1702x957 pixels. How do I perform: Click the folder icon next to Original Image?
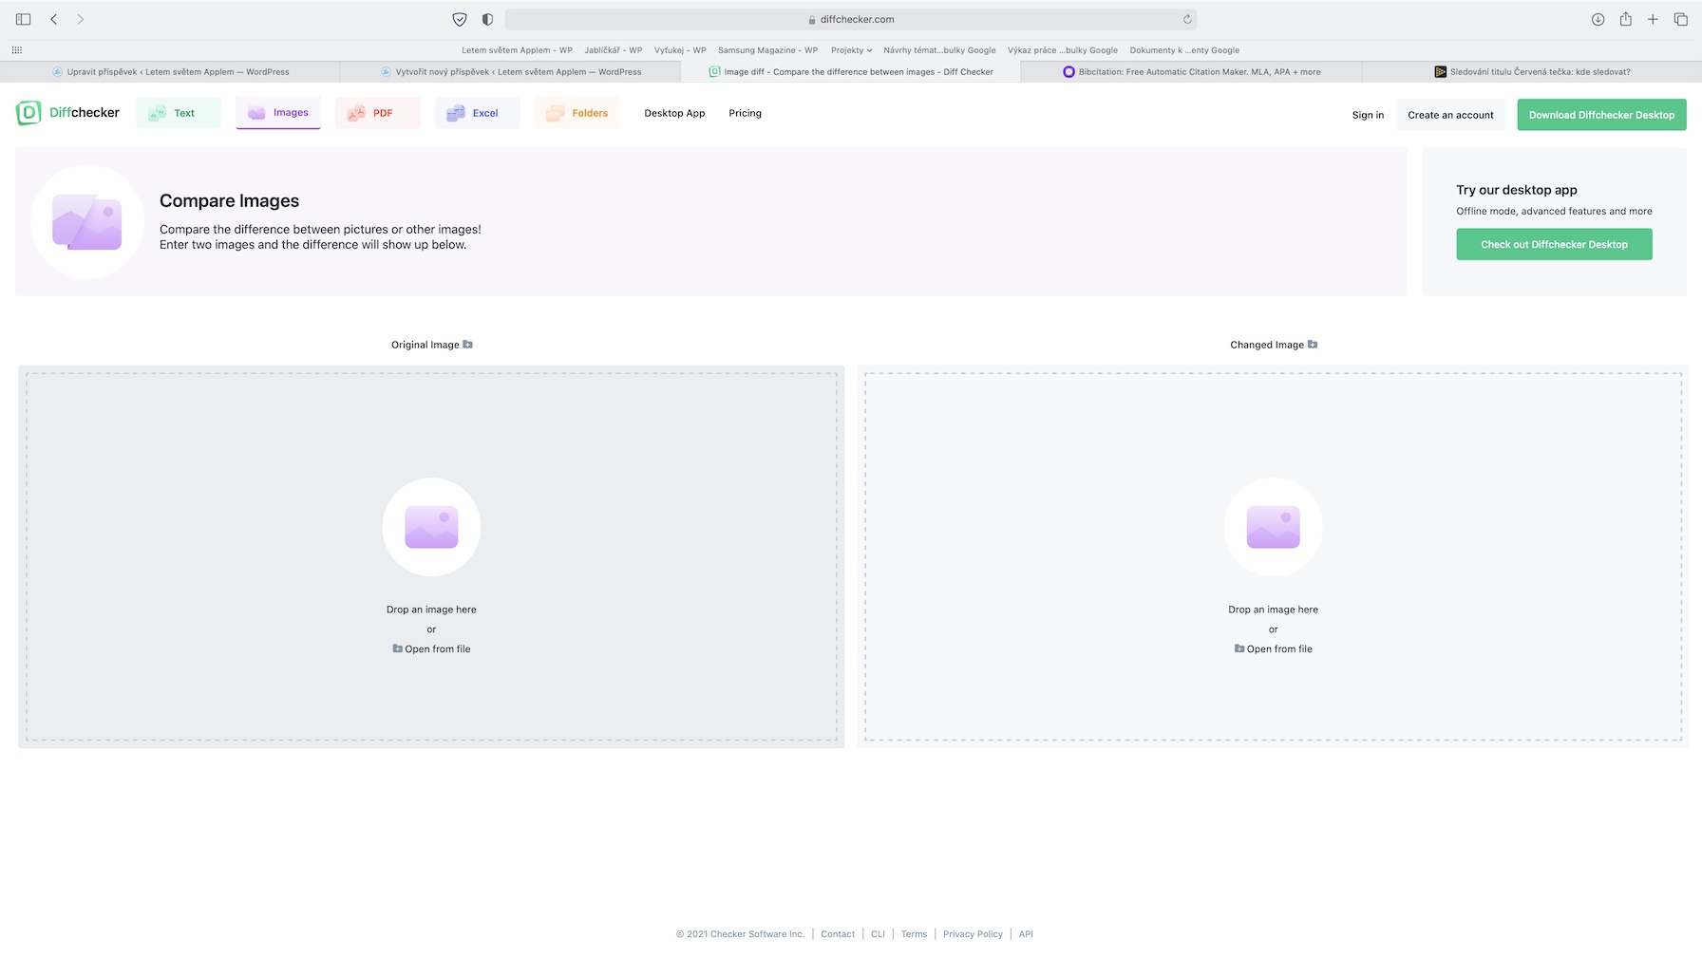pos(467,345)
